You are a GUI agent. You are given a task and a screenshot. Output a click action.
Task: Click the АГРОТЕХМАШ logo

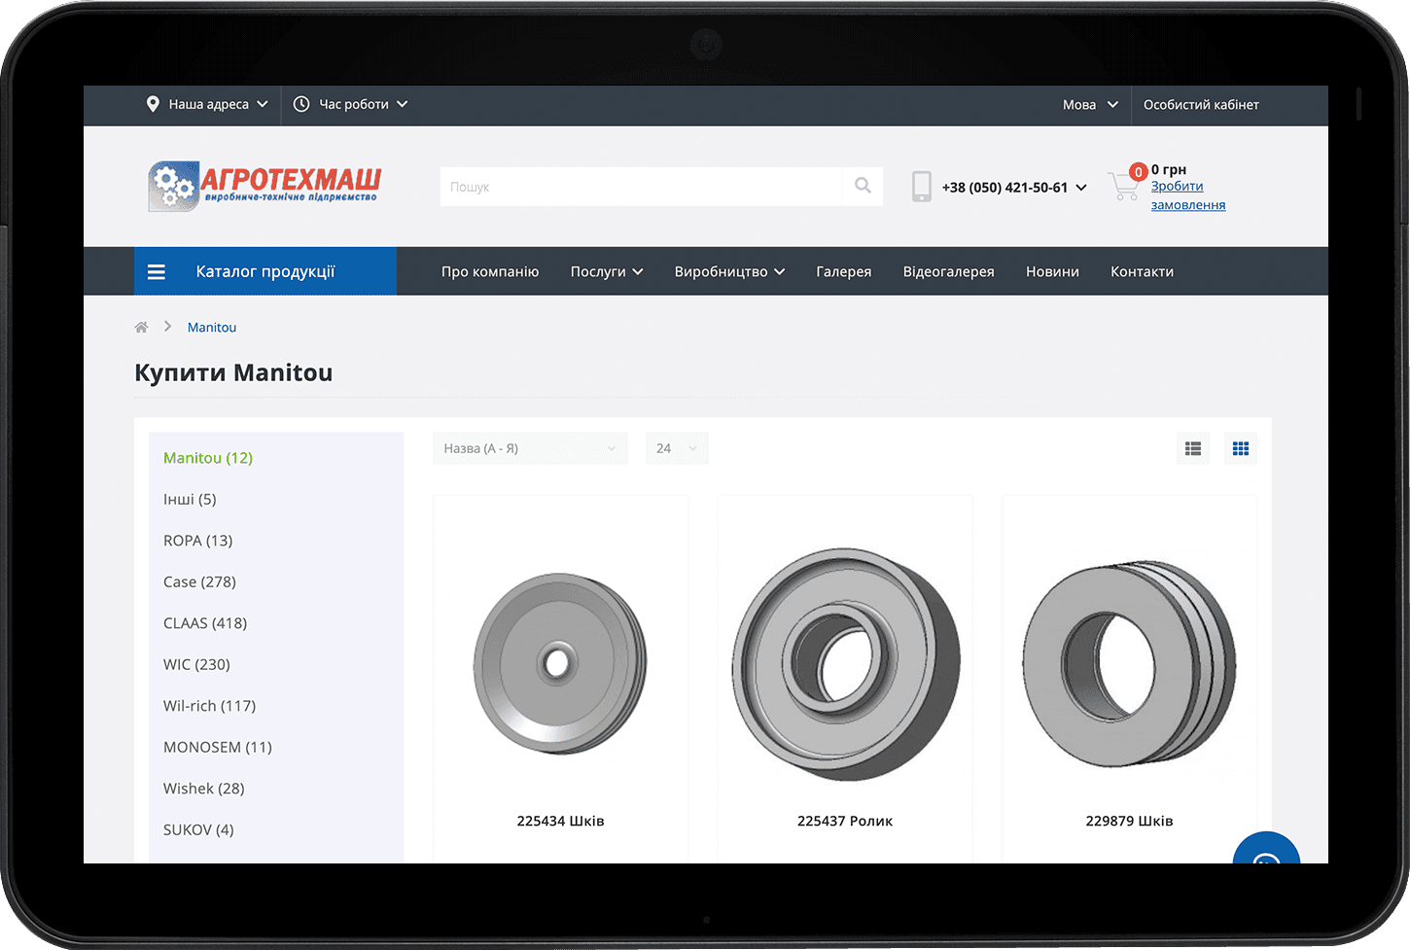click(x=264, y=185)
